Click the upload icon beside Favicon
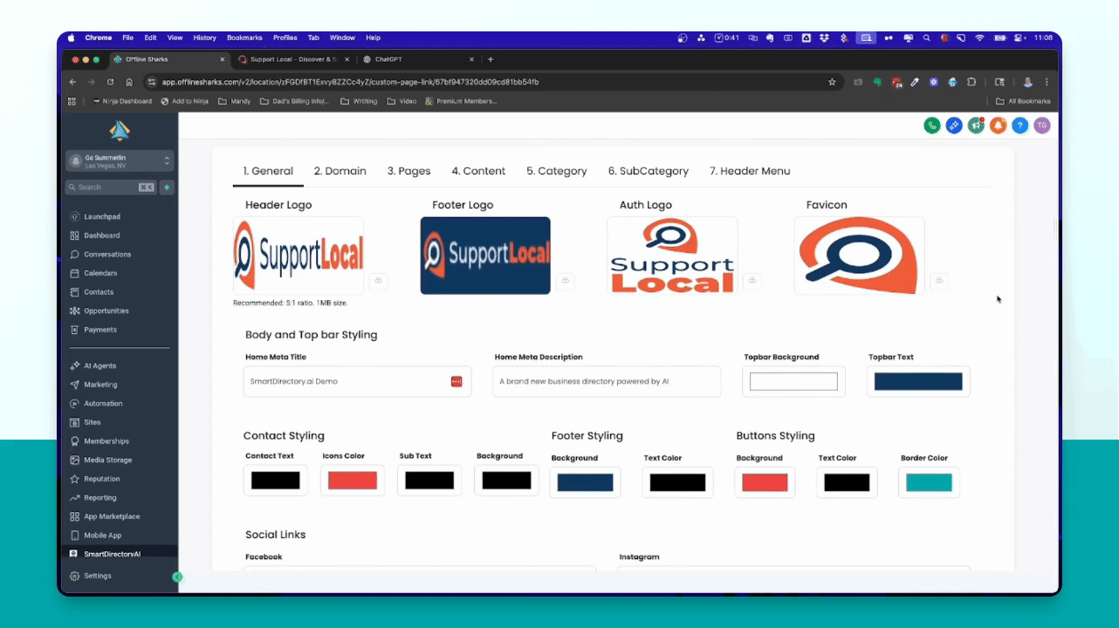This screenshot has width=1119, height=628. (939, 281)
